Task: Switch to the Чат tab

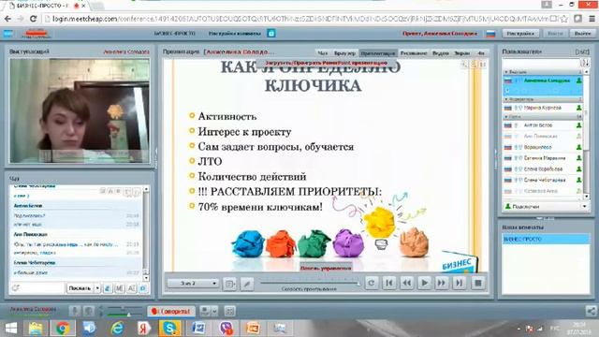Action: [x=322, y=53]
